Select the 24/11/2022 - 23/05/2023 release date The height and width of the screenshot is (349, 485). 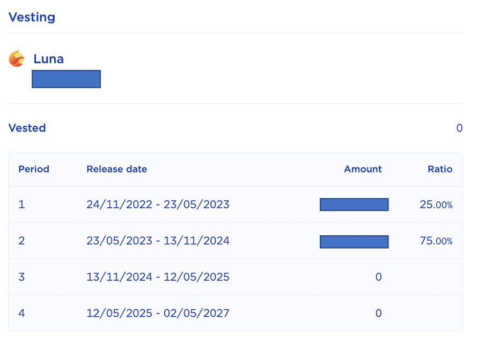point(158,205)
